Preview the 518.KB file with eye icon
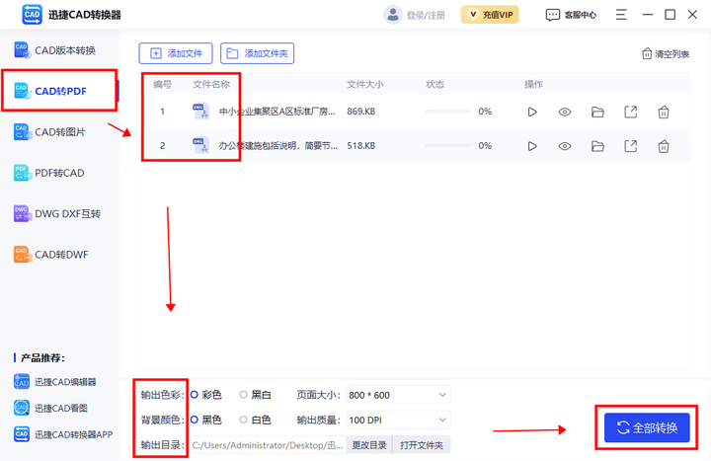This screenshot has width=711, height=461. (565, 146)
